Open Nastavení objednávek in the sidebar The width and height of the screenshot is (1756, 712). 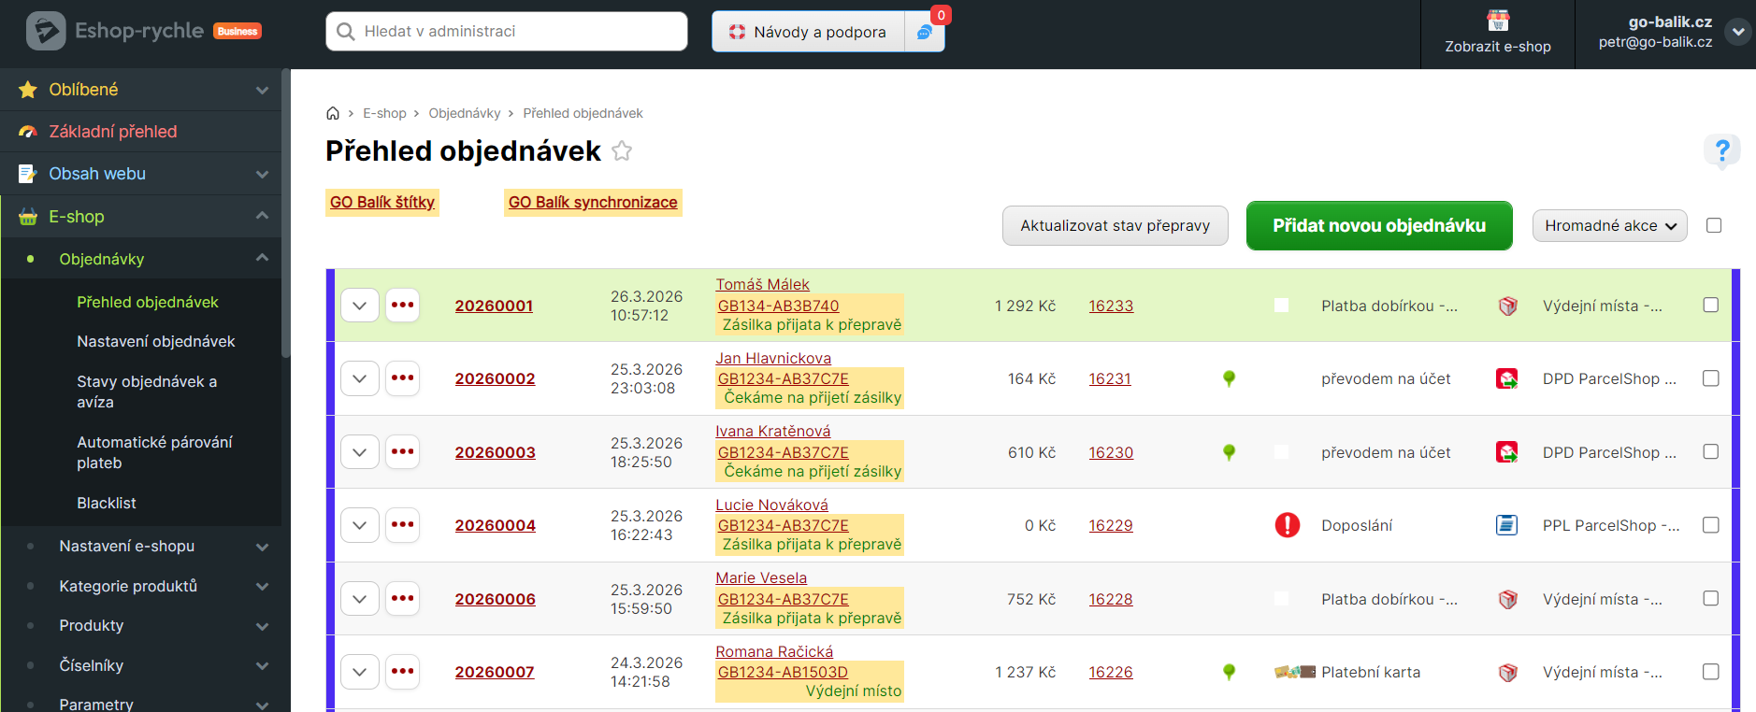point(155,342)
